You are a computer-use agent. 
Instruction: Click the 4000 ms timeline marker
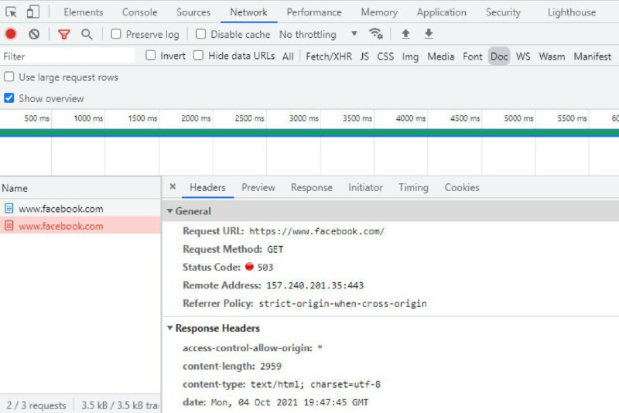411,118
